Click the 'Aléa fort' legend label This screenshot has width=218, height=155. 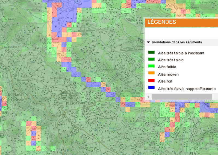pyautogui.click(x=165, y=81)
